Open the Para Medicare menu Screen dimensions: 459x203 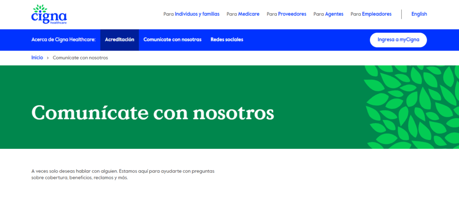pos(243,14)
